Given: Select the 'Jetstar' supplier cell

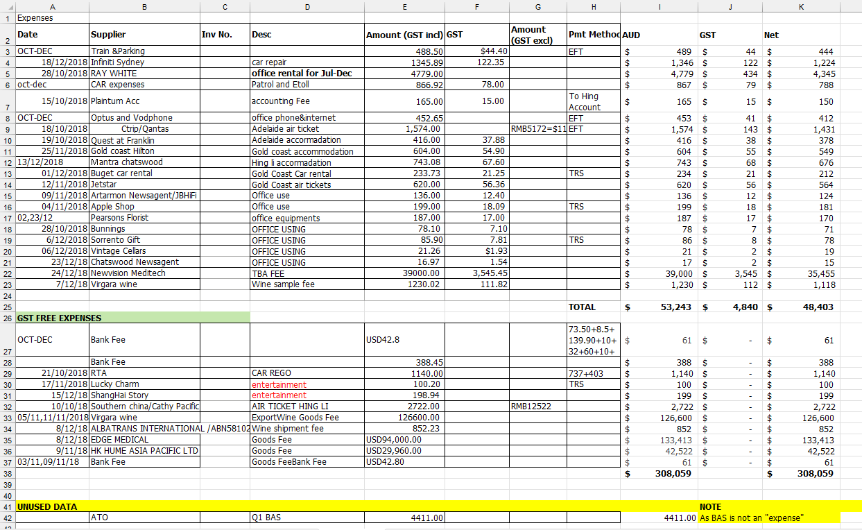Looking at the screenshot, I should 144,185.
